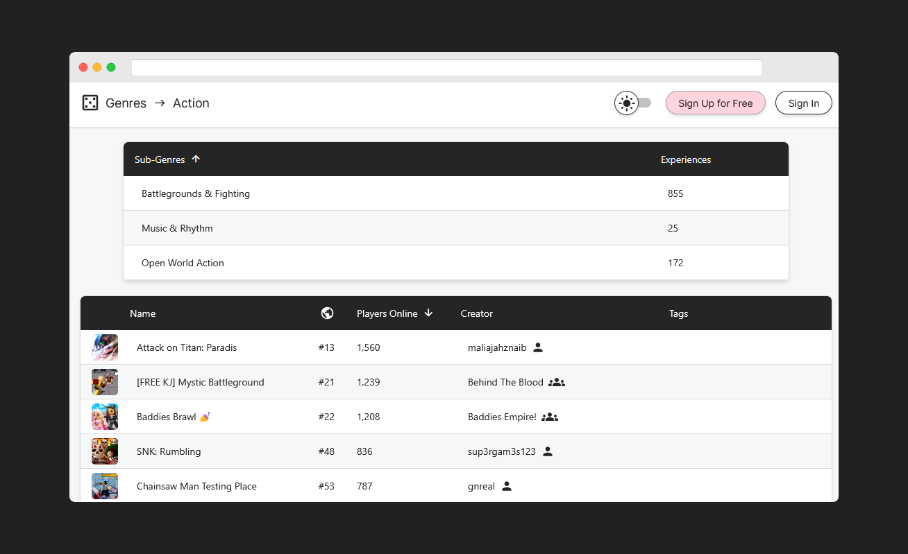Click group icon next to Baddies Empire!
Image resolution: width=908 pixels, height=554 pixels.
[550, 417]
